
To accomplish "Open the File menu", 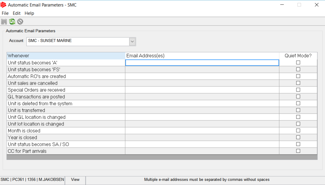I will (5, 13).
